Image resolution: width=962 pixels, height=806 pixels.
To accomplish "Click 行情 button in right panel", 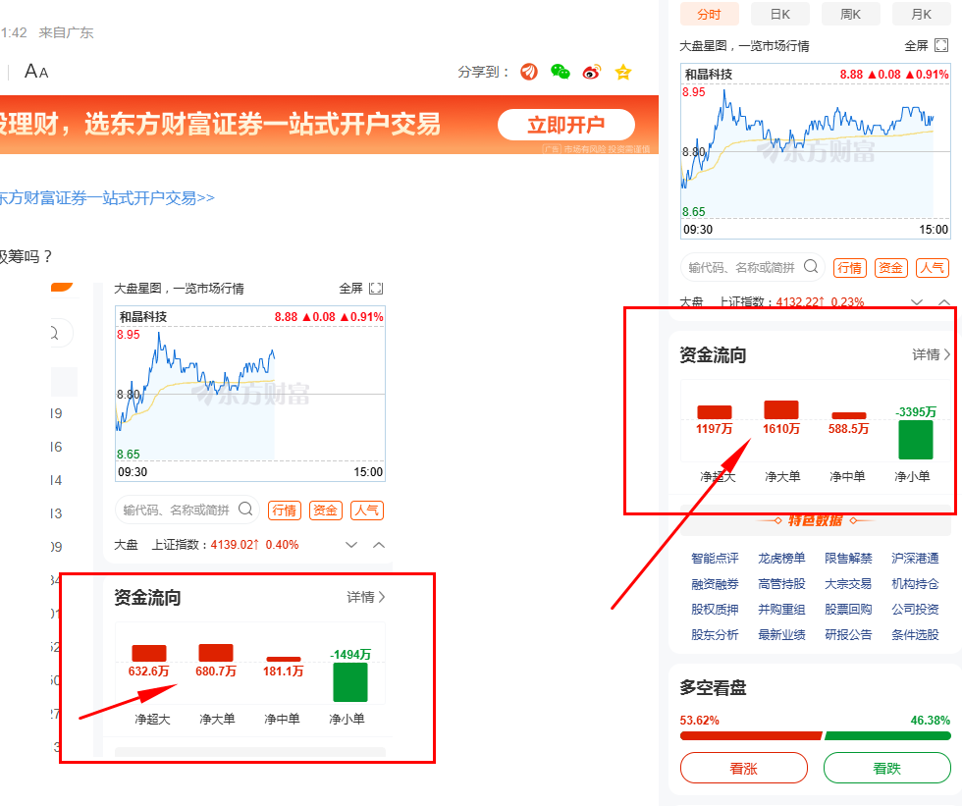I will (850, 268).
